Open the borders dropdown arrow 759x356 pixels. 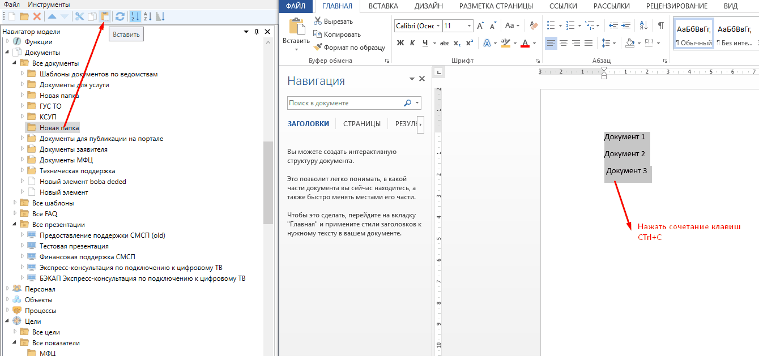659,43
